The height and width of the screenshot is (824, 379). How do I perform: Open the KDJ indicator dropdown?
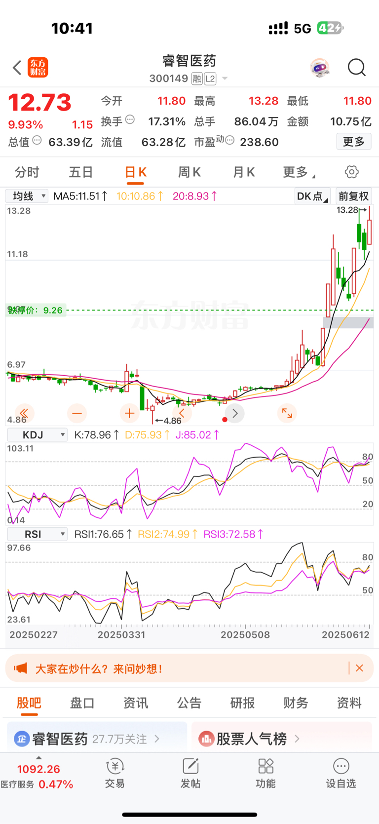pyautogui.click(x=37, y=435)
